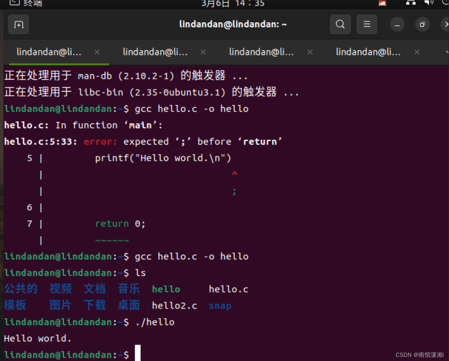The height and width of the screenshot is (361, 449).
Task: Click the terminal search icon
Action: (x=340, y=24)
